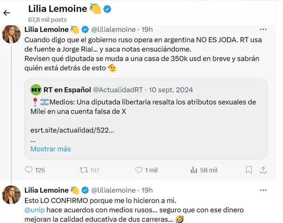Click the 19h timestamp on second tweet

coord(147,190)
